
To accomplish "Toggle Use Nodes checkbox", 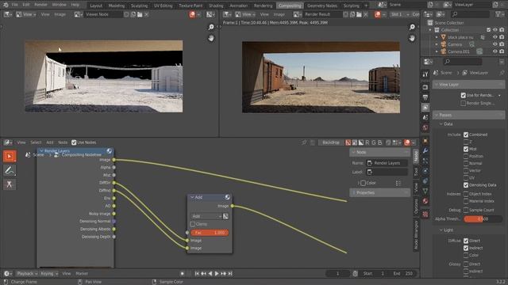I will tap(74, 142).
